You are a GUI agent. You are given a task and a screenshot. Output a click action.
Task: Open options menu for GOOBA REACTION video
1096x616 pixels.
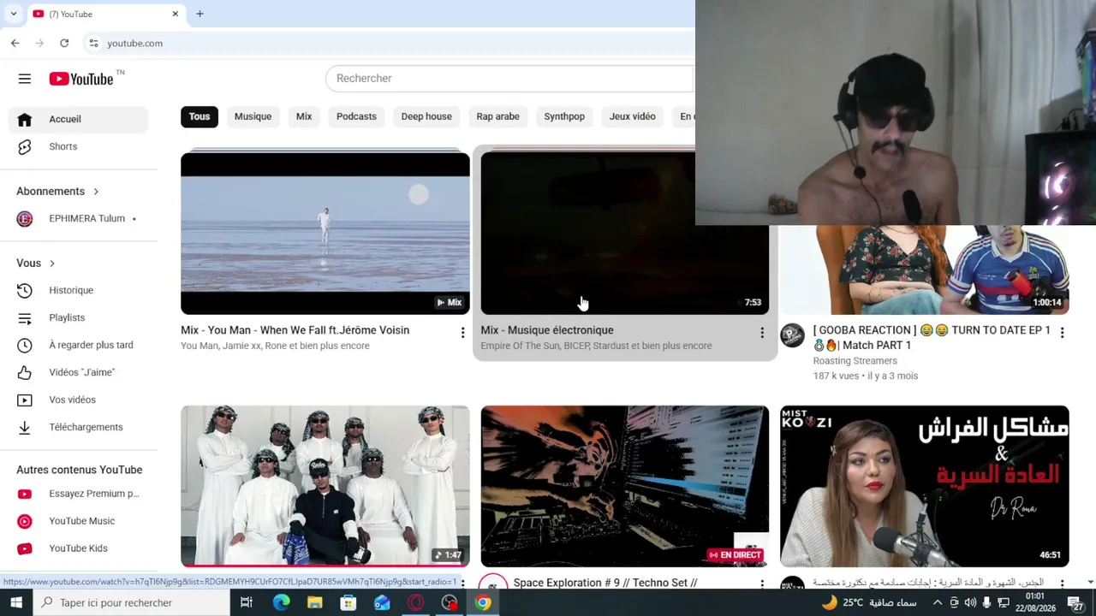pos(1062,332)
